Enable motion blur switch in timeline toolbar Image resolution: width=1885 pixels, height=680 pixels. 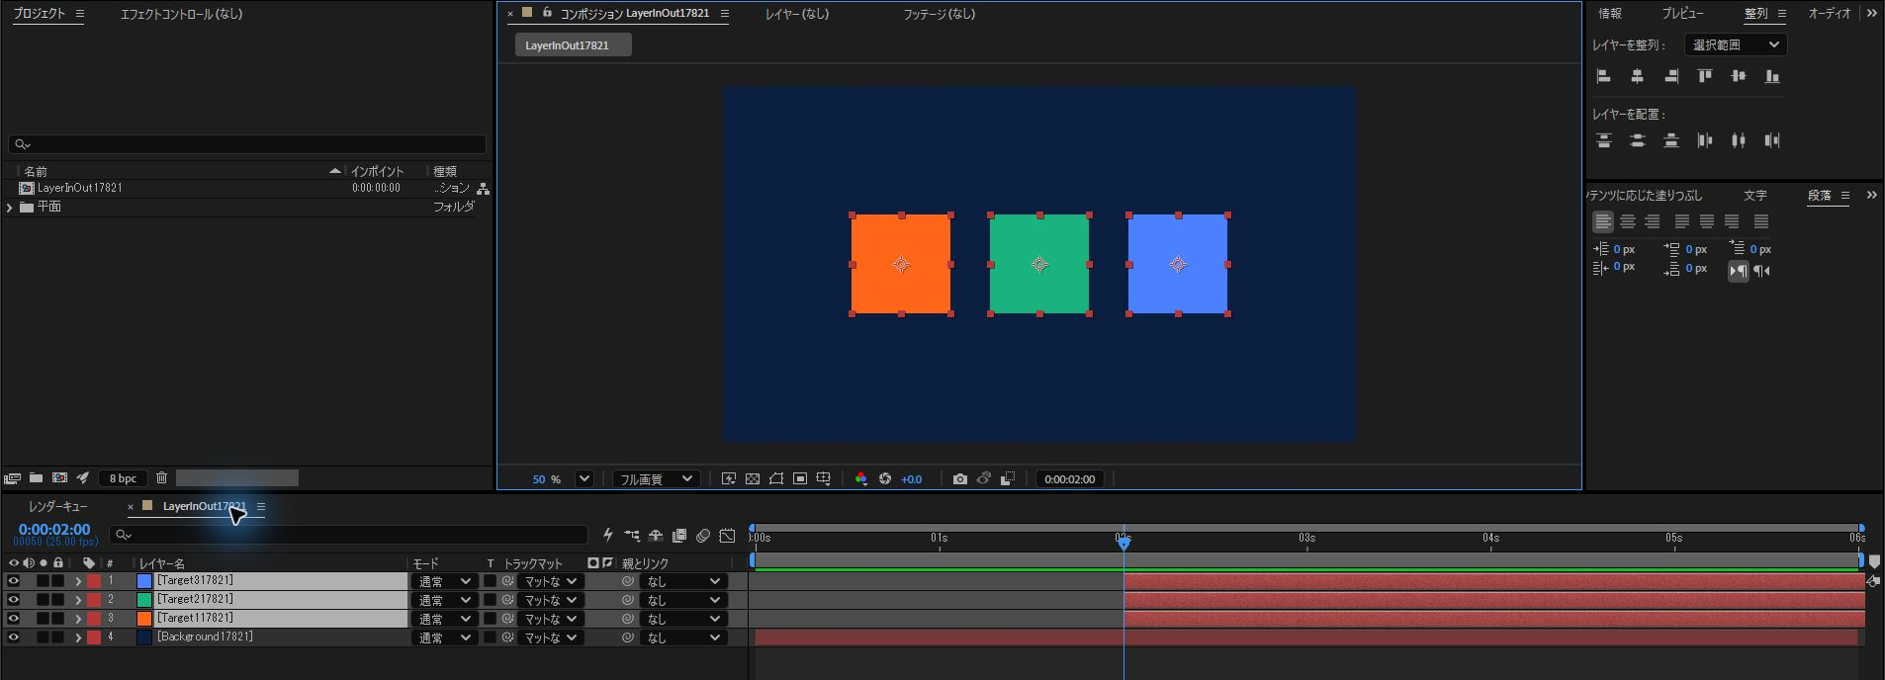coord(703,536)
